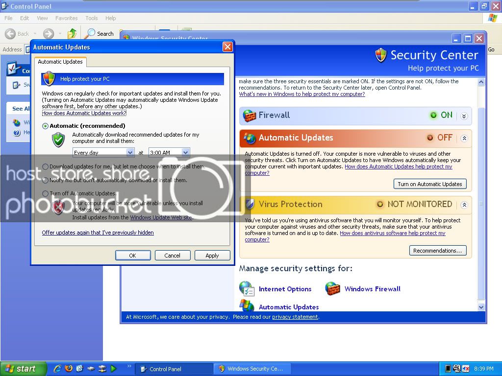Click the Firewall brick wall icon
This screenshot has height=376, width=502.
point(250,116)
